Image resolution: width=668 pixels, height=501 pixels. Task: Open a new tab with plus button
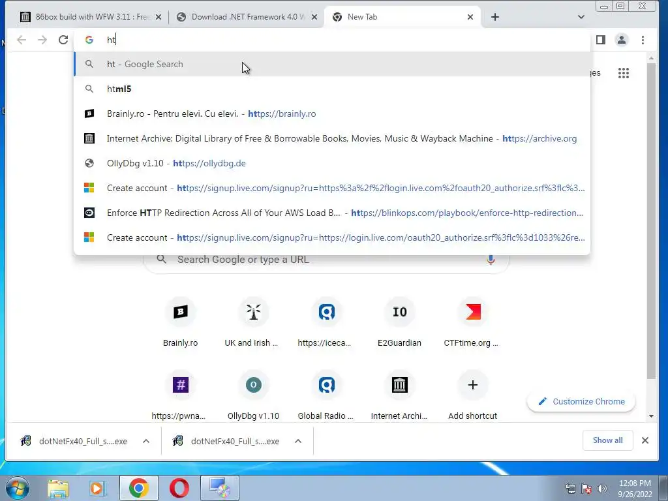click(x=495, y=17)
